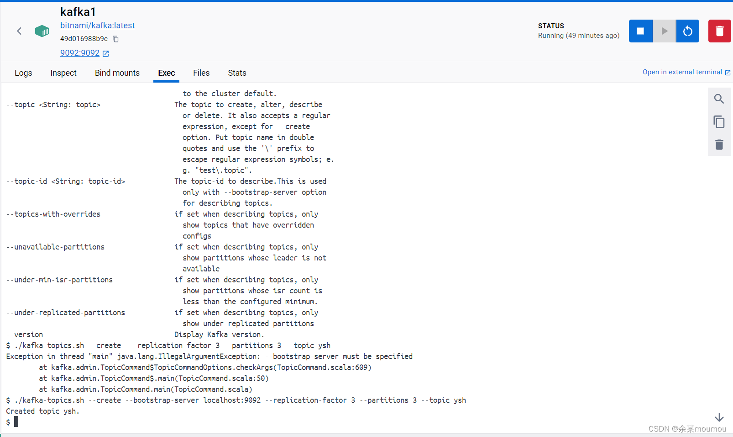This screenshot has width=733, height=437.
Task: Click the command containing --bootstrap-server localhost:9092
Action: [x=236, y=400]
